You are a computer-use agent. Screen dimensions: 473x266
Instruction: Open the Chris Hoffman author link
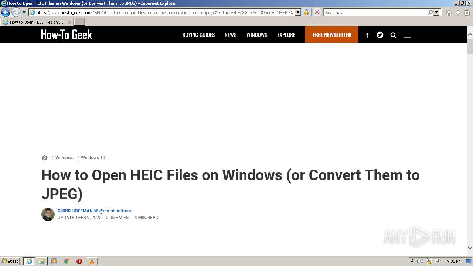pyautogui.click(x=75, y=211)
